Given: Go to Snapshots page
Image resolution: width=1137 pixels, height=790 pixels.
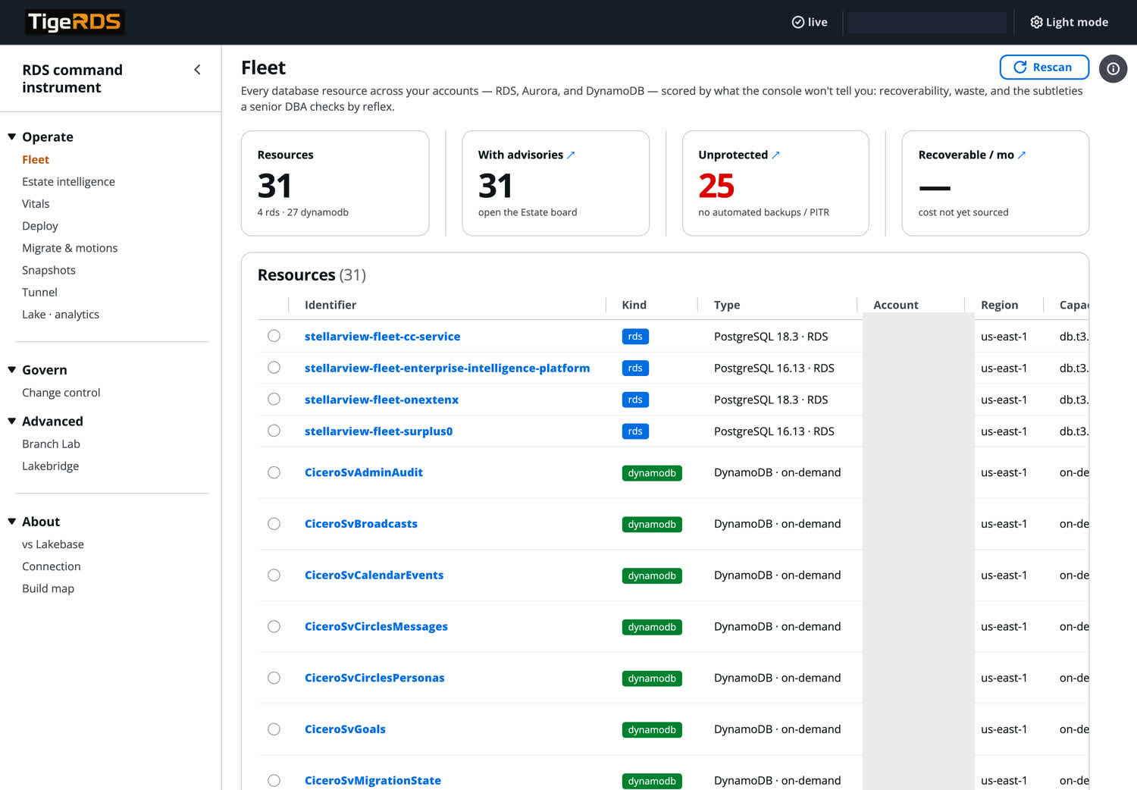Looking at the screenshot, I should tap(49, 271).
